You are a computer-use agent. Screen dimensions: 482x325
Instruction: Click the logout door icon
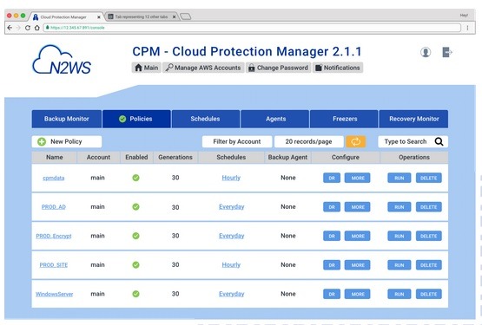click(447, 52)
